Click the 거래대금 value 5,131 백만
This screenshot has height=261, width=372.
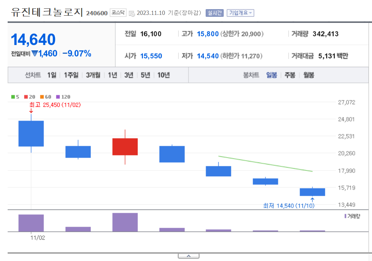click(x=333, y=56)
